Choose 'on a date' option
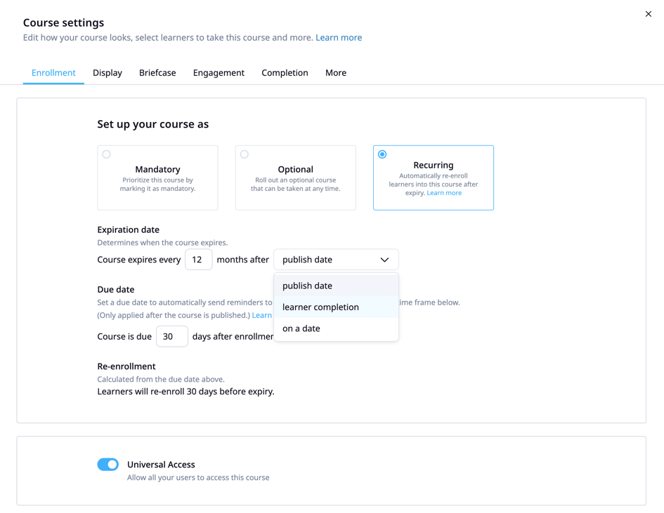 (x=301, y=328)
